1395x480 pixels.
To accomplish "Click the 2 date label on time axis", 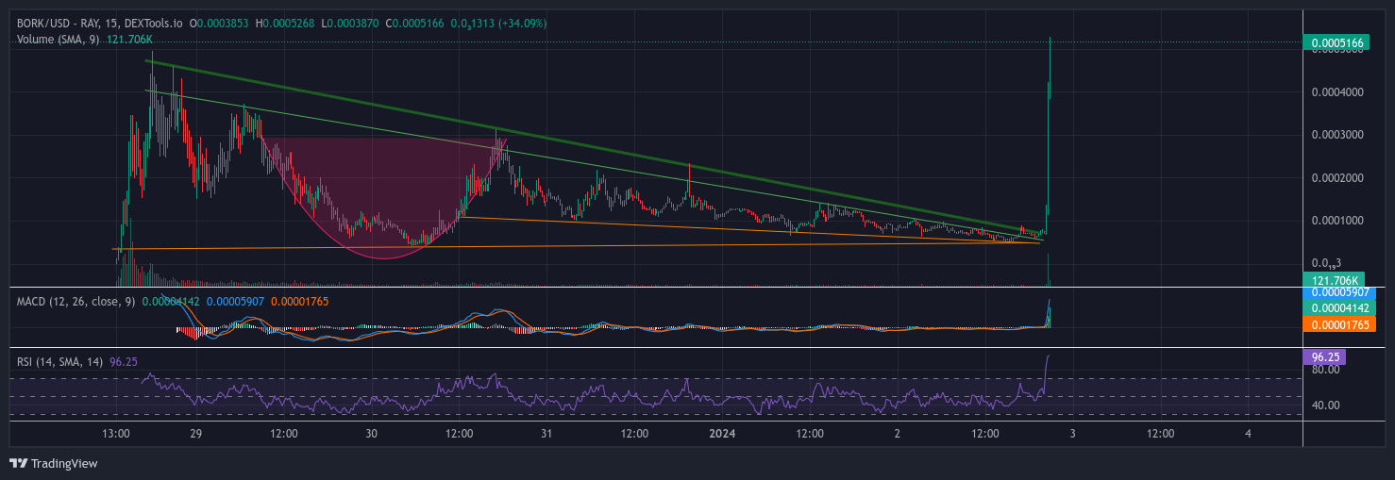I will pos(898,435).
